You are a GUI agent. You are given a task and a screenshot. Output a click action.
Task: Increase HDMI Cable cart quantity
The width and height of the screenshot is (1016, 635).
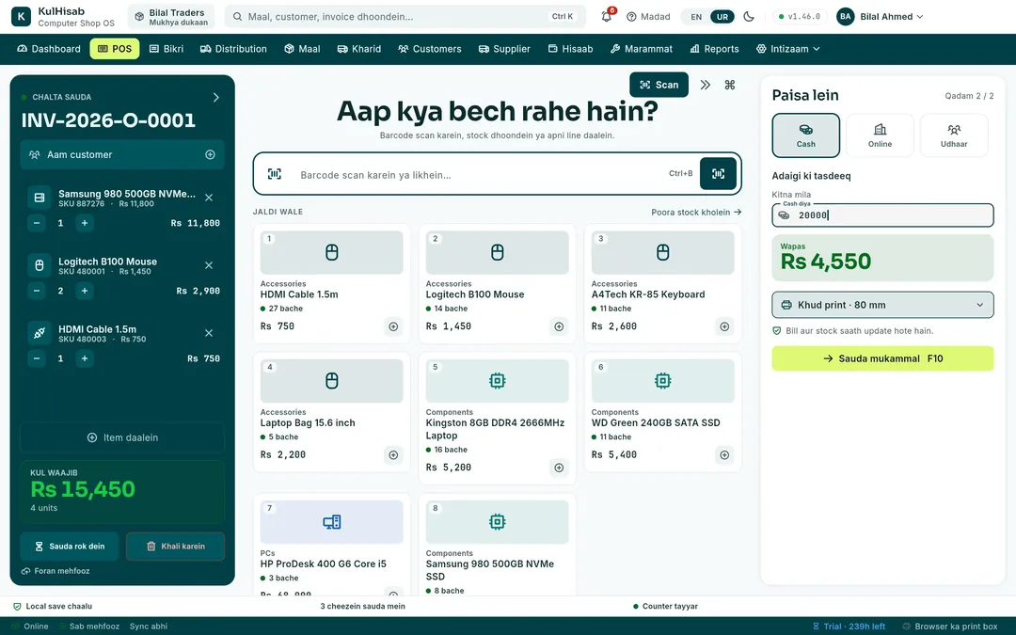(85, 358)
